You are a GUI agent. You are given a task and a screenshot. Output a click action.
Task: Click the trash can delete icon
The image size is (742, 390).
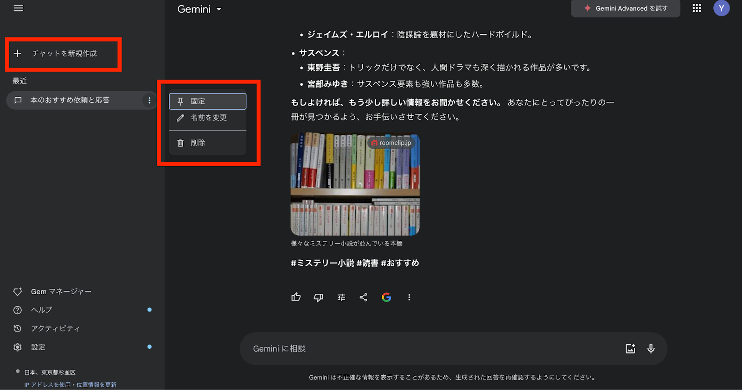pyautogui.click(x=180, y=143)
